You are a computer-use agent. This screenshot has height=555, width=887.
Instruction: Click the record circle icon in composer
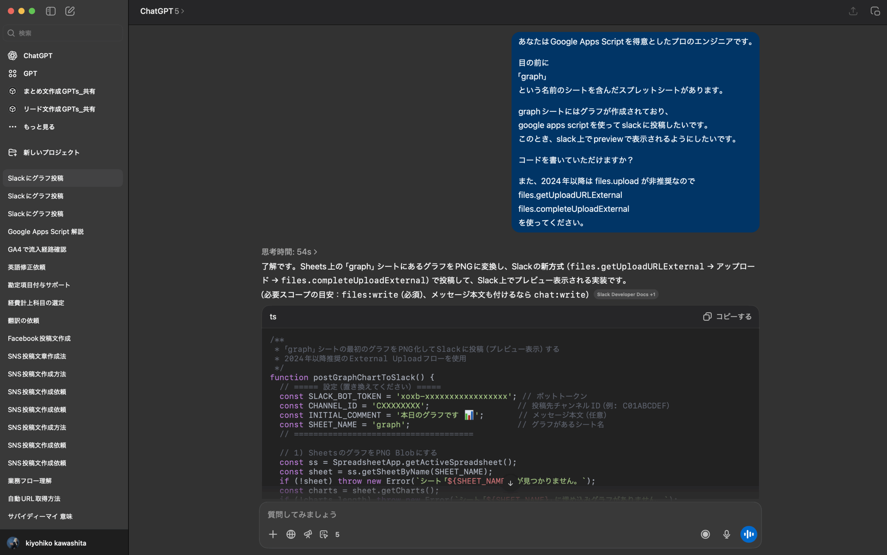click(705, 534)
